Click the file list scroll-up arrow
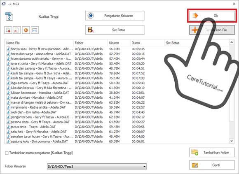 (x=232, y=42)
